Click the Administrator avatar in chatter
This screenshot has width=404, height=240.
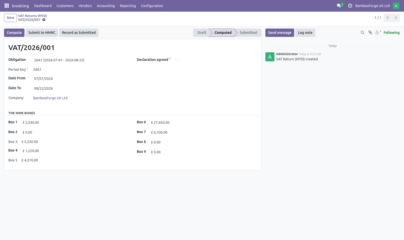click(270, 57)
